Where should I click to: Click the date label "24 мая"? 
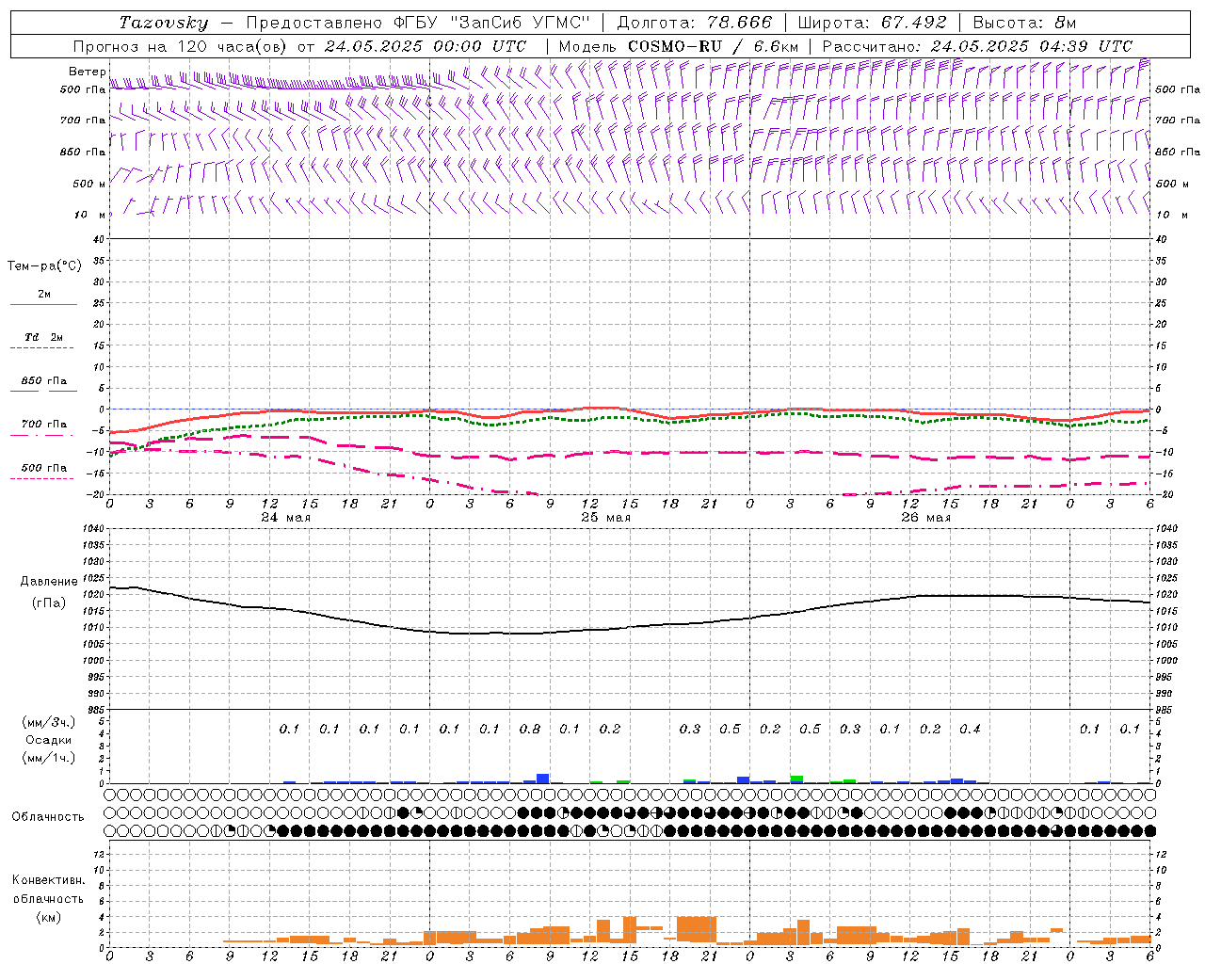(x=285, y=518)
